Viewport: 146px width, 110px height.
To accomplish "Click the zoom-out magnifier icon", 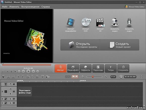I will coord(106,77).
